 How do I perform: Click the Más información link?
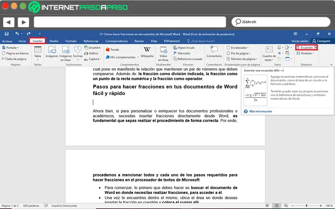point(260,111)
